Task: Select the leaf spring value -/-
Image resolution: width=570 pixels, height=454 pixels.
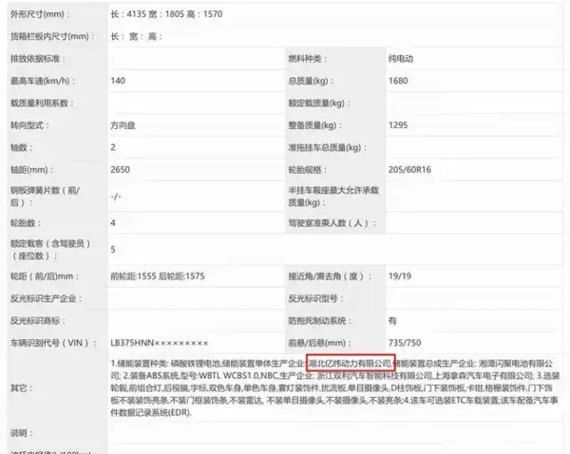Action: [x=116, y=197]
